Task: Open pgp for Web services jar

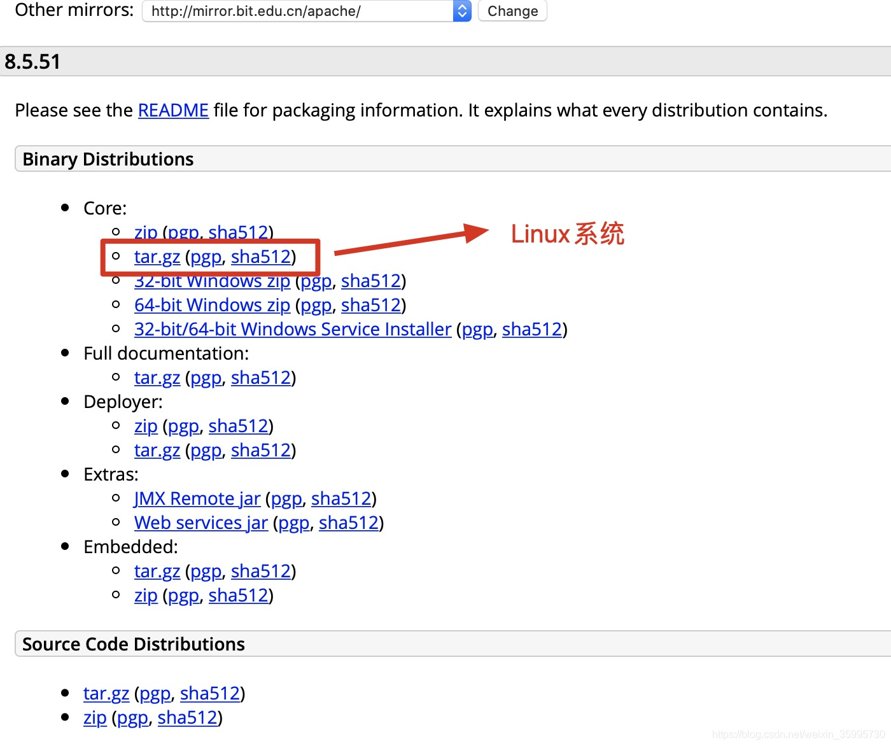Action: (x=294, y=523)
